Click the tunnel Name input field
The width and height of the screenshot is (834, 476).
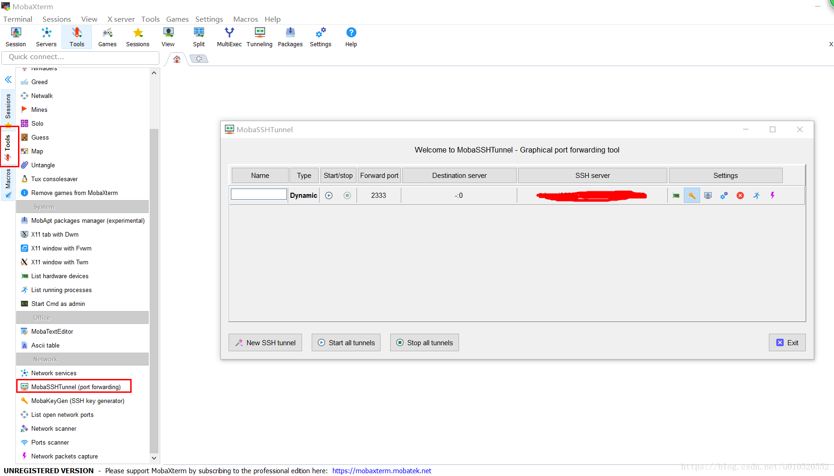(259, 194)
